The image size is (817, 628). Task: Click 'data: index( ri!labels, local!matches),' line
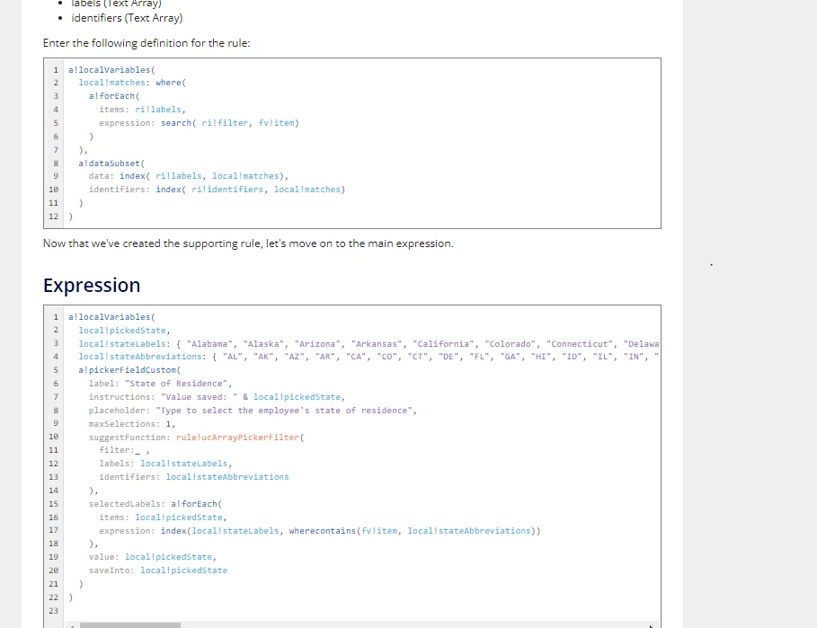click(189, 176)
